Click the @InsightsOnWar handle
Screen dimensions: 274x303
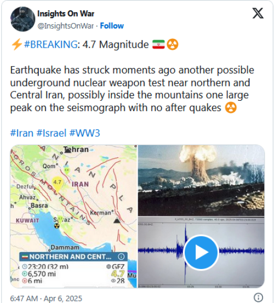tap(66, 26)
